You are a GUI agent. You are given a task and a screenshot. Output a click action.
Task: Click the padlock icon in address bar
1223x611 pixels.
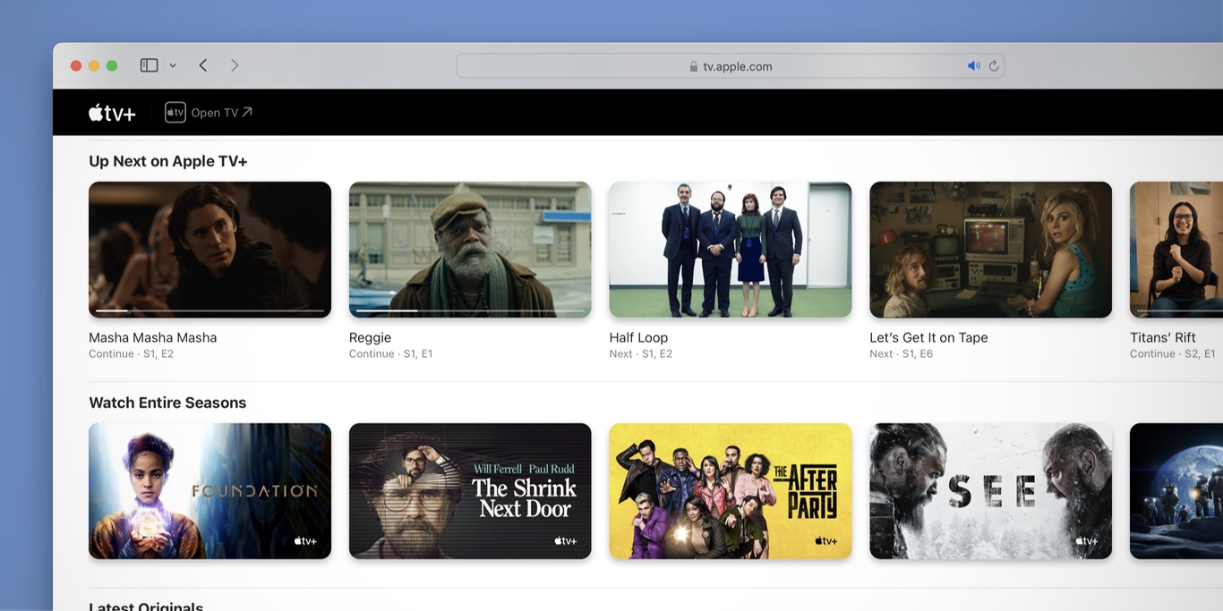click(693, 67)
